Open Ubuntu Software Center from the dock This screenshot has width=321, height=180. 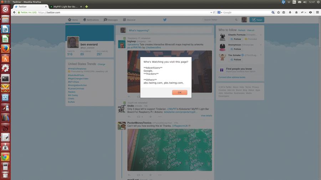(5, 59)
